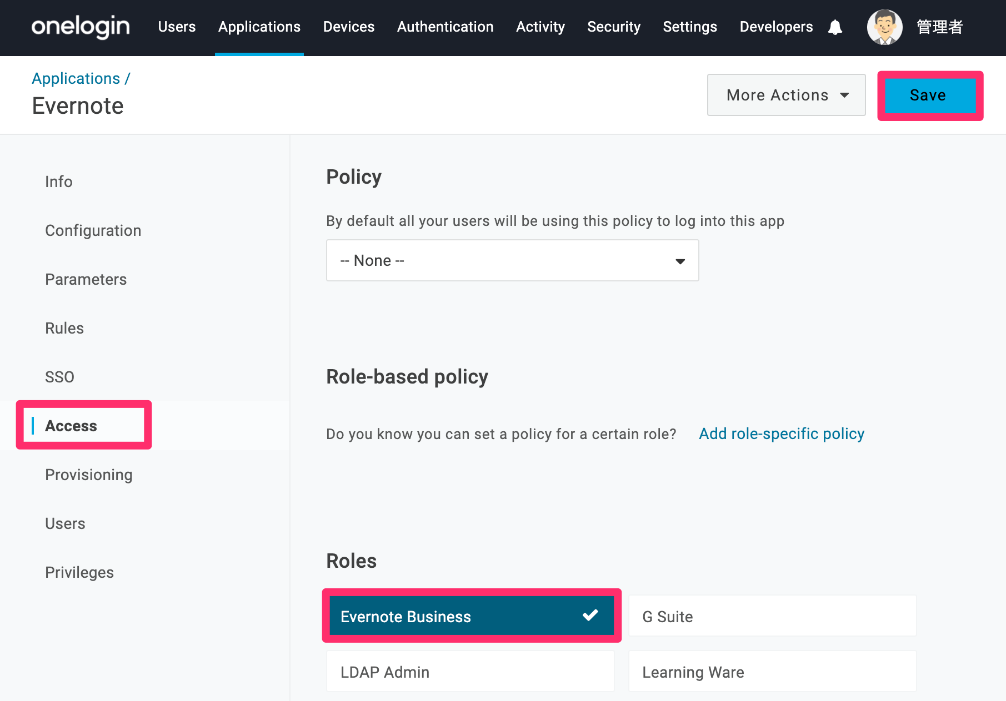Open the Devices menu
This screenshot has height=701, width=1006.
(349, 27)
